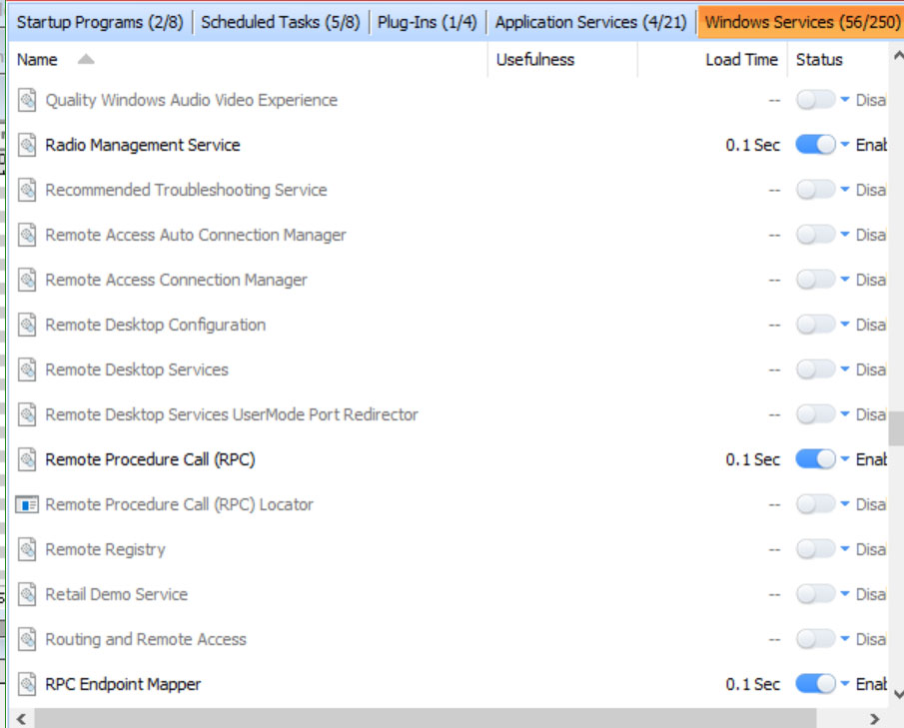
Task: Click the Remote Desktop Services icon
Action: point(27,369)
